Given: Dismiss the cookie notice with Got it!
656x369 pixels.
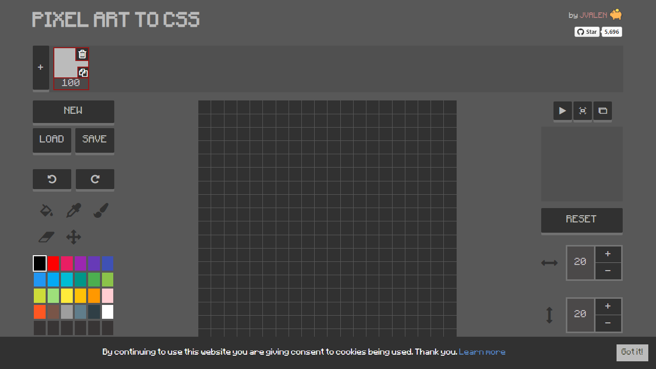Looking at the screenshot, I should (x=632, y=352).
